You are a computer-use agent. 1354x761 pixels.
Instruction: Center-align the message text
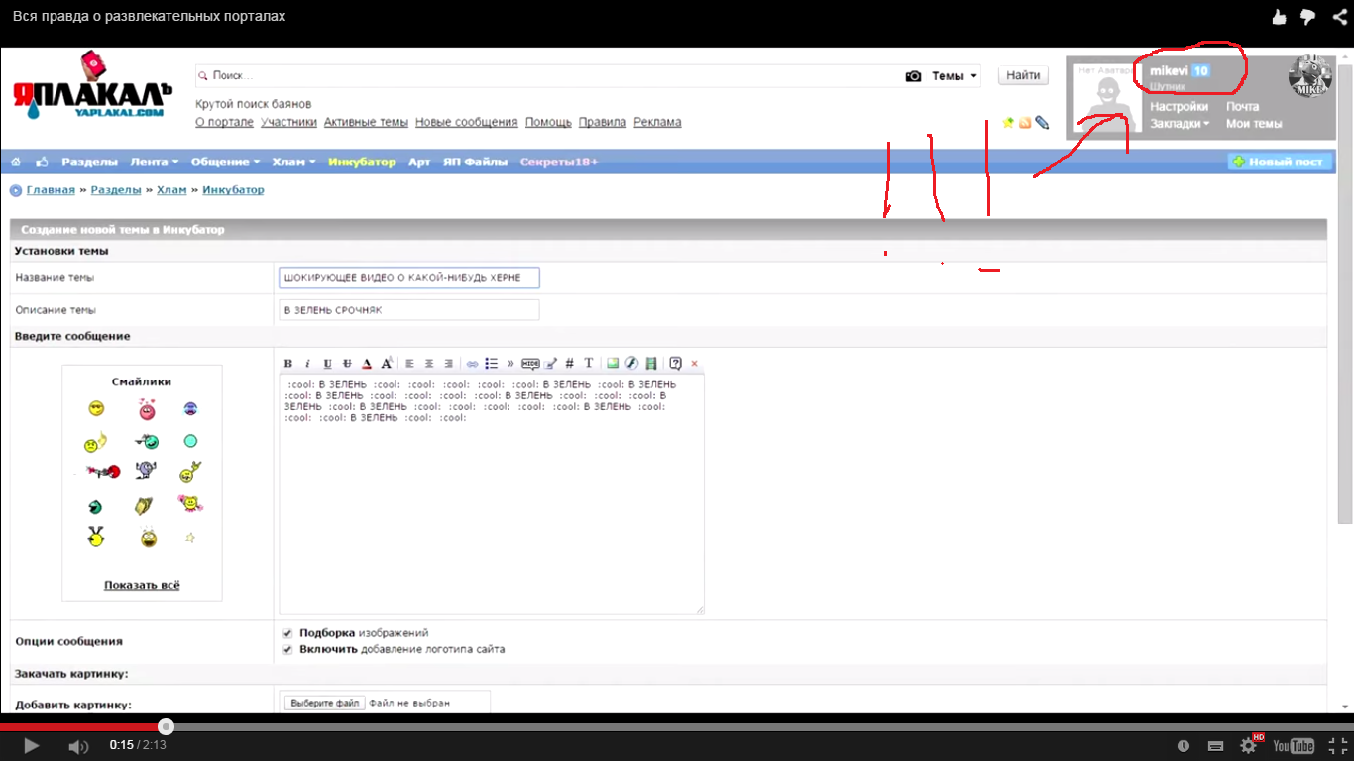[x=429, y=363]
